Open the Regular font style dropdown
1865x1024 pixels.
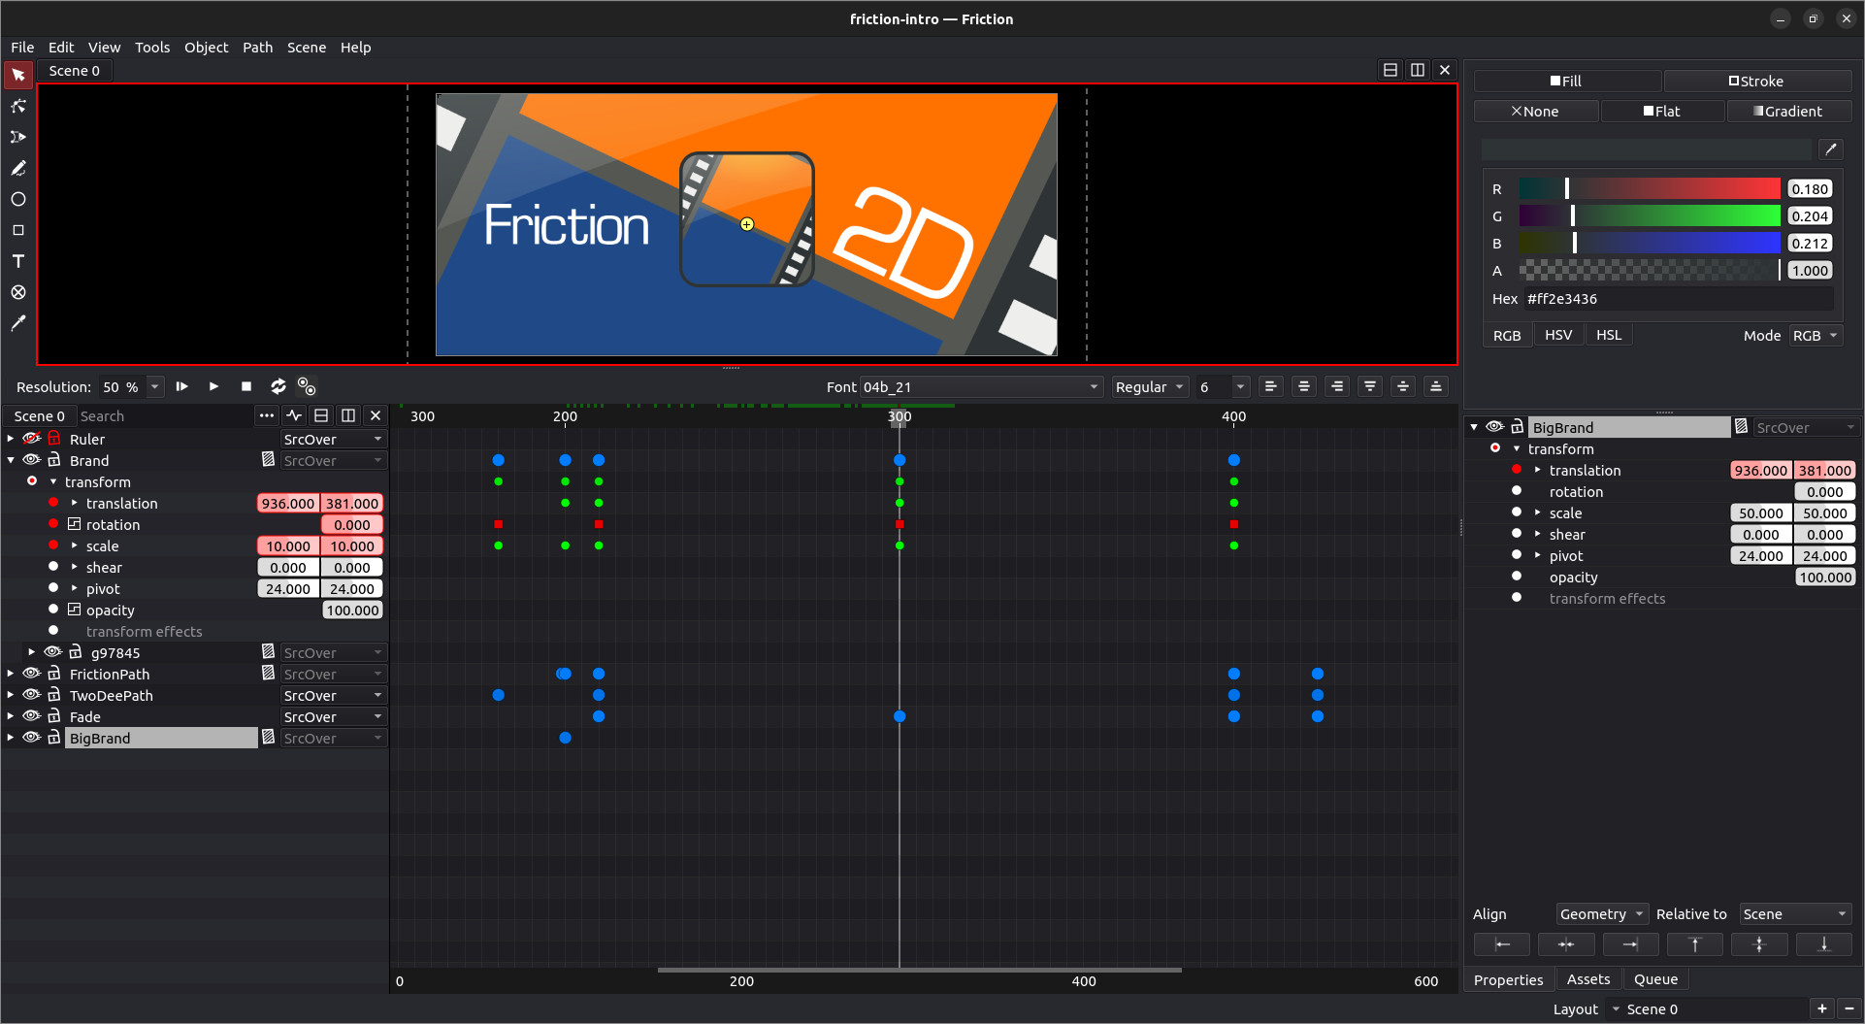coord(1150,386)
